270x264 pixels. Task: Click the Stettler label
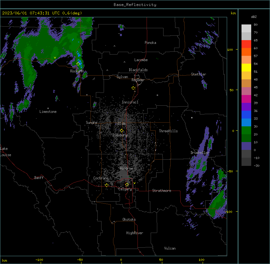pyautogui.click(x=199, y=74)
